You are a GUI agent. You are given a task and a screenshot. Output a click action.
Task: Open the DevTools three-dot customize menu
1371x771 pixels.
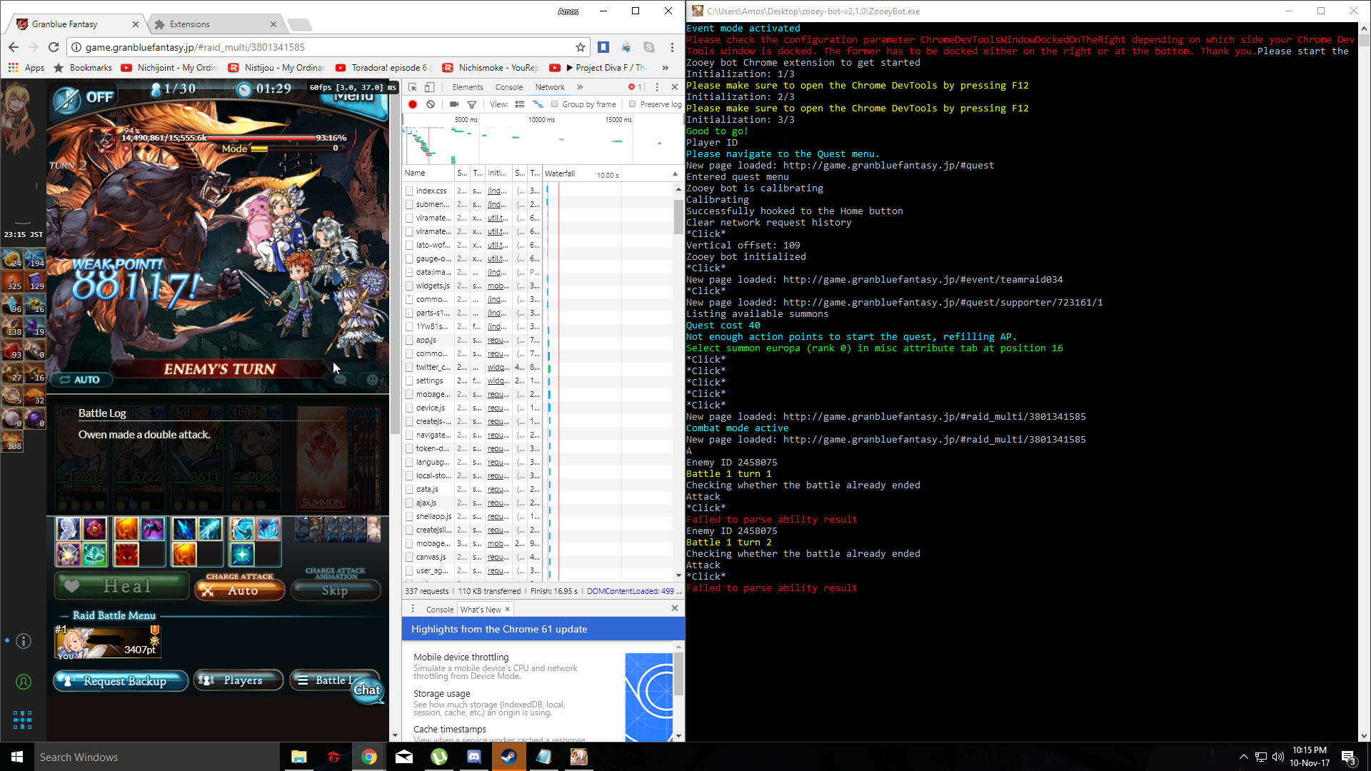657,86
